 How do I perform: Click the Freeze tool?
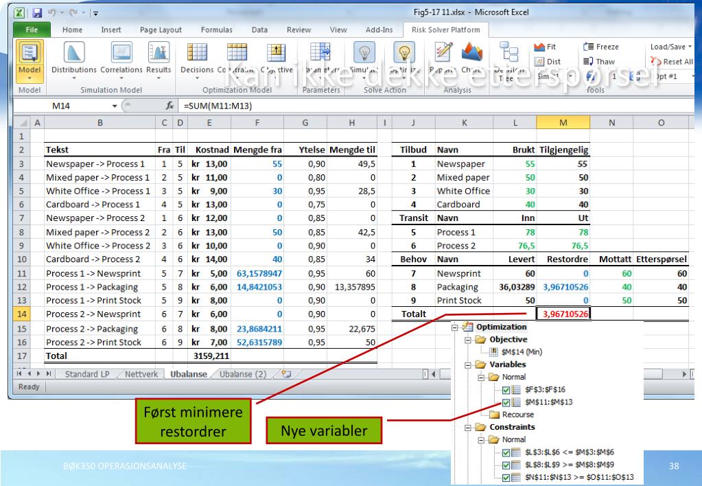(x=601, y=47)
